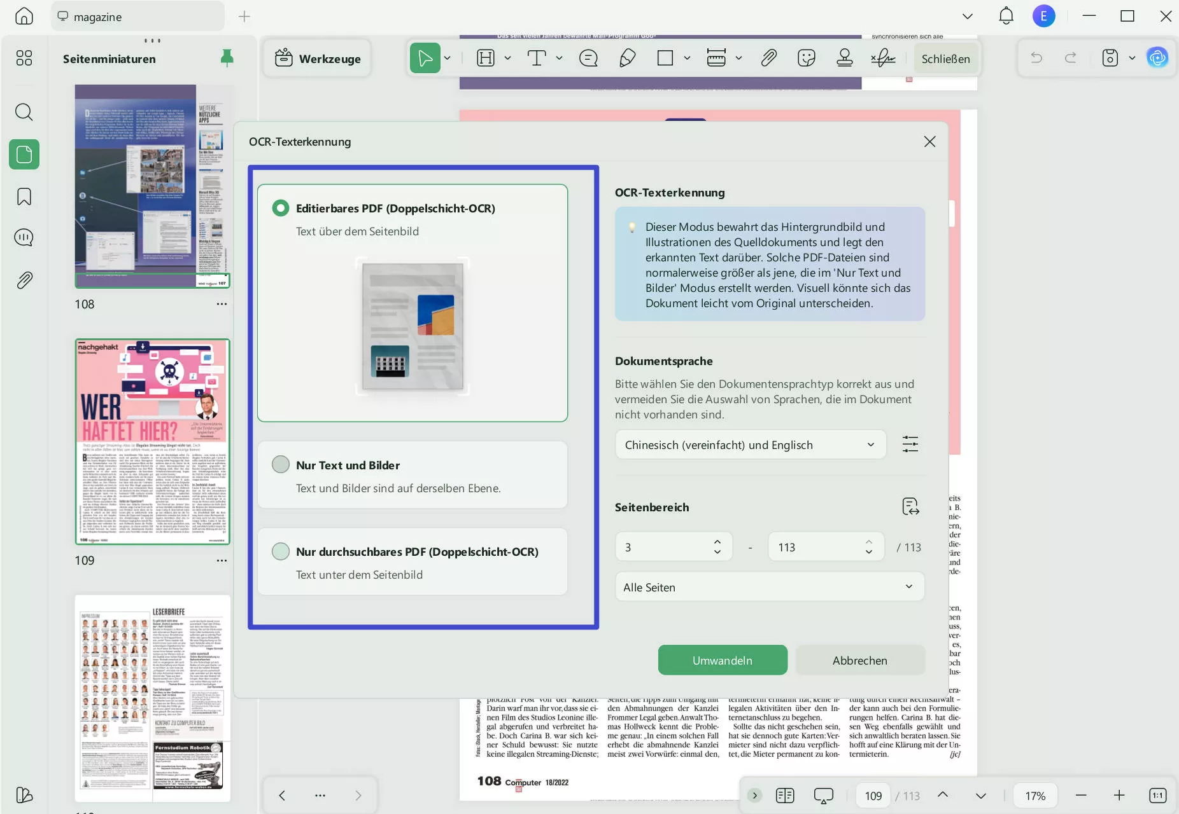This screenshot has width=1179, height=814.
Task: Click the sticker tool icon
Action: point(806,59)
